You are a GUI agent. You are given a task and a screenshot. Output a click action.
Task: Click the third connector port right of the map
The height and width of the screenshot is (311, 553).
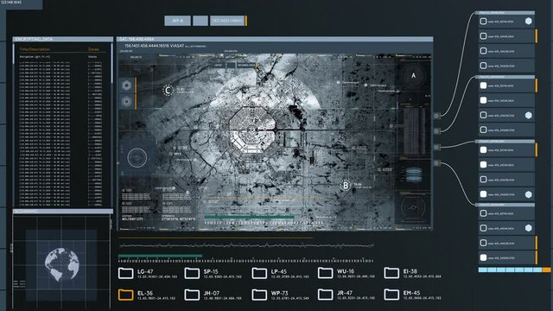436,147
